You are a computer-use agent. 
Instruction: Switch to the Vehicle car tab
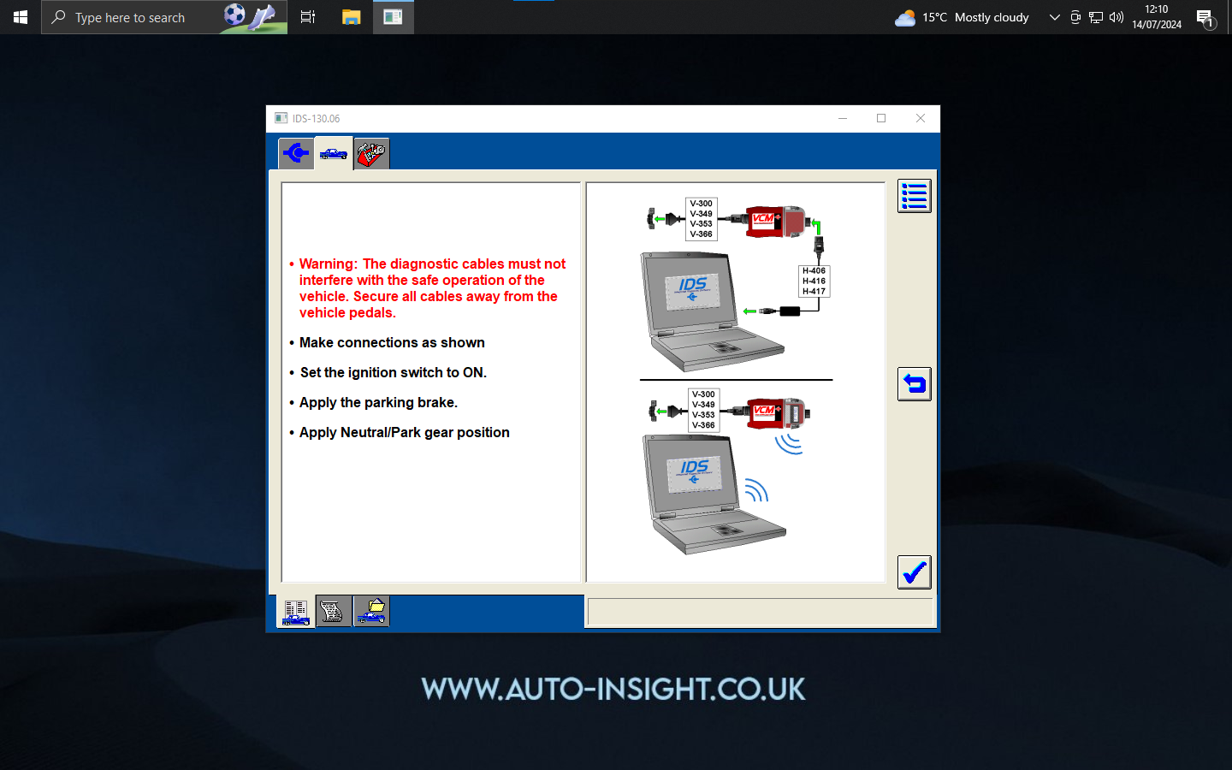coord(333,153)
